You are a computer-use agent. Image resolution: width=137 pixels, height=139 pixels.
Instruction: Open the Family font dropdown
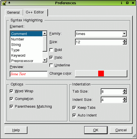click(124, 34)
